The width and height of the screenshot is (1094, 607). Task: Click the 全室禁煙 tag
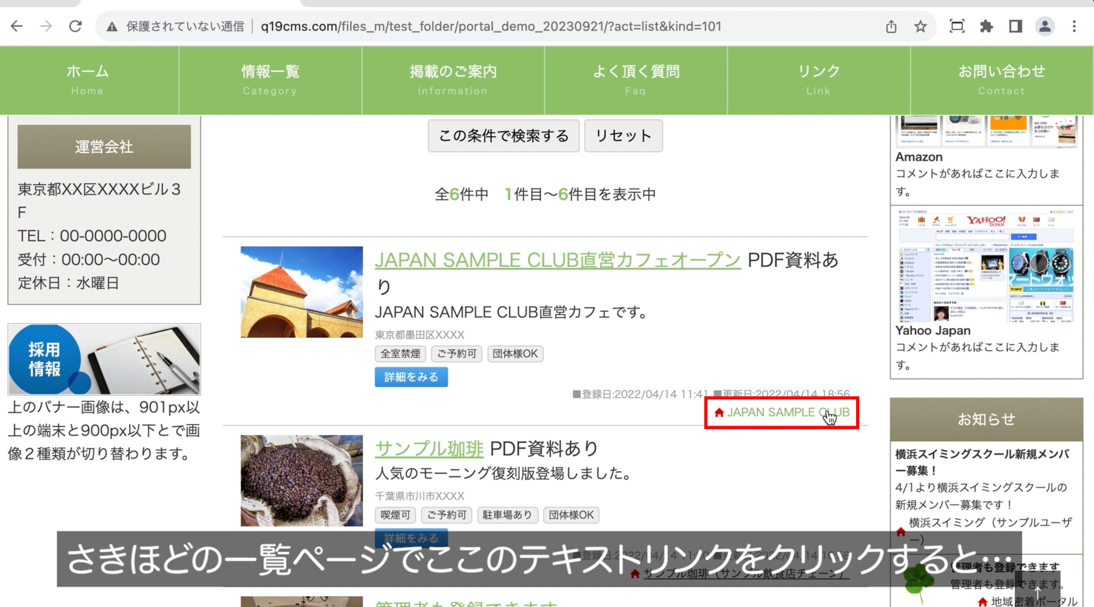pyautogui.click(x=400, y=354)
